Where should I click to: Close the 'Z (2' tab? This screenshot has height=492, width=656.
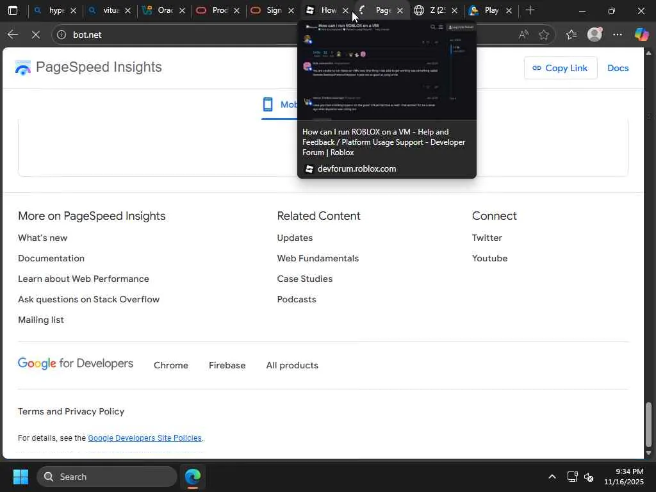coord(454,10)
